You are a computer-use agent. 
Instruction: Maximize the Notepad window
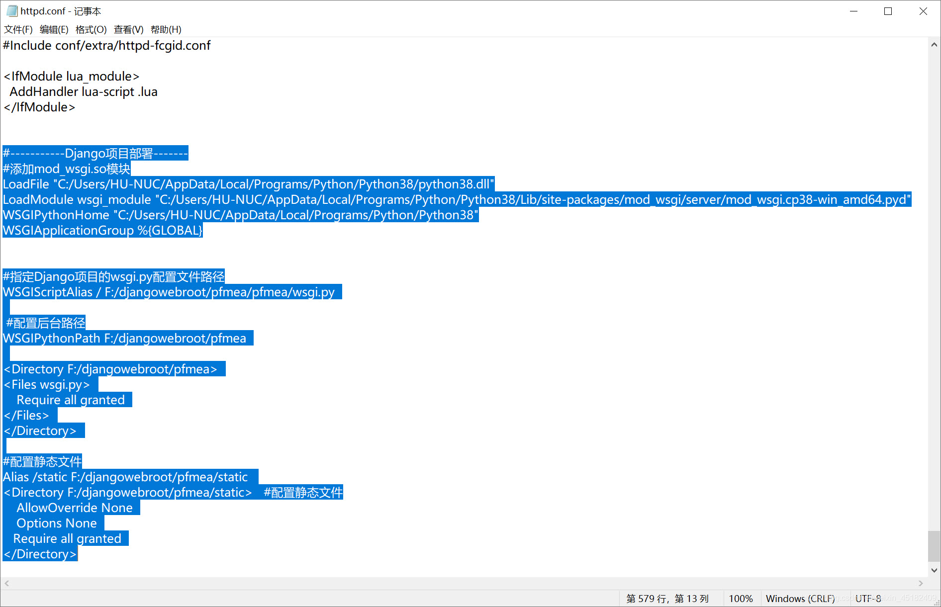pos(888,11)
